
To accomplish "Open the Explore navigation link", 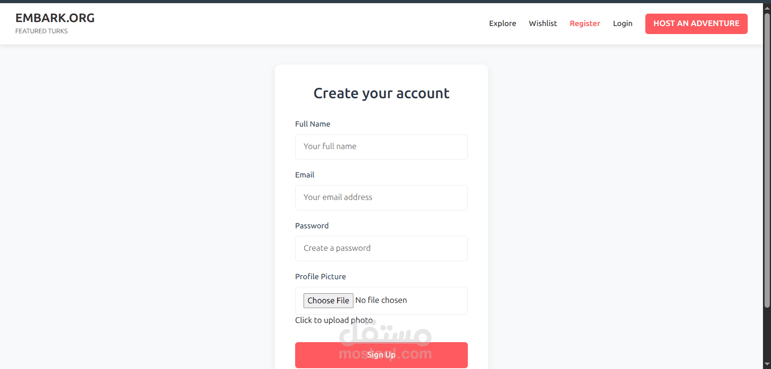I will coord(502,24).
